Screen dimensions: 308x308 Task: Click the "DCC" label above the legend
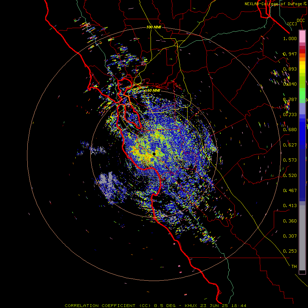pyautogui.click(x=300, y=21)
